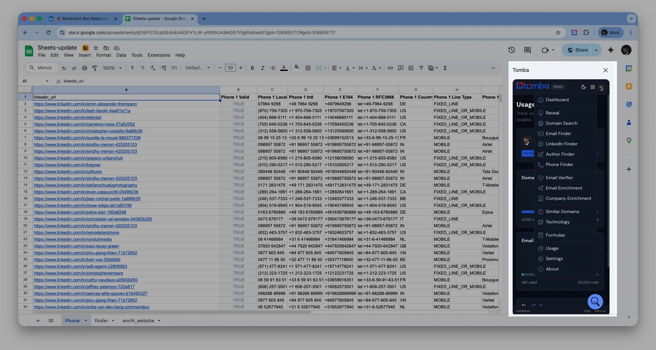Open the Phone sheet tab menu arrow

pos(86,321)
